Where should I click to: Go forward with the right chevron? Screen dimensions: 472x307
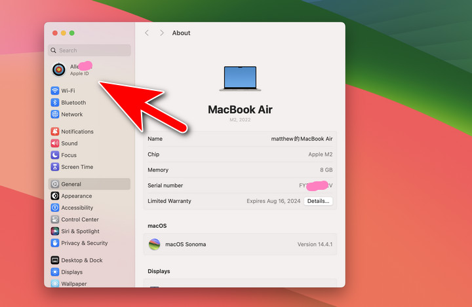(162, 33)
